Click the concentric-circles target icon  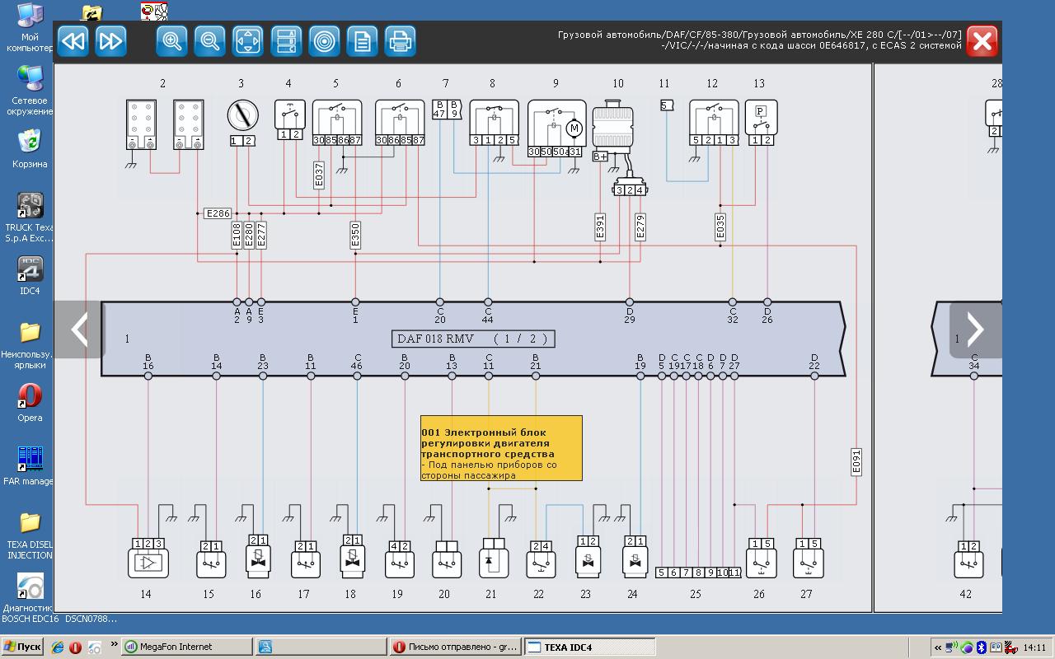[324, 41]
